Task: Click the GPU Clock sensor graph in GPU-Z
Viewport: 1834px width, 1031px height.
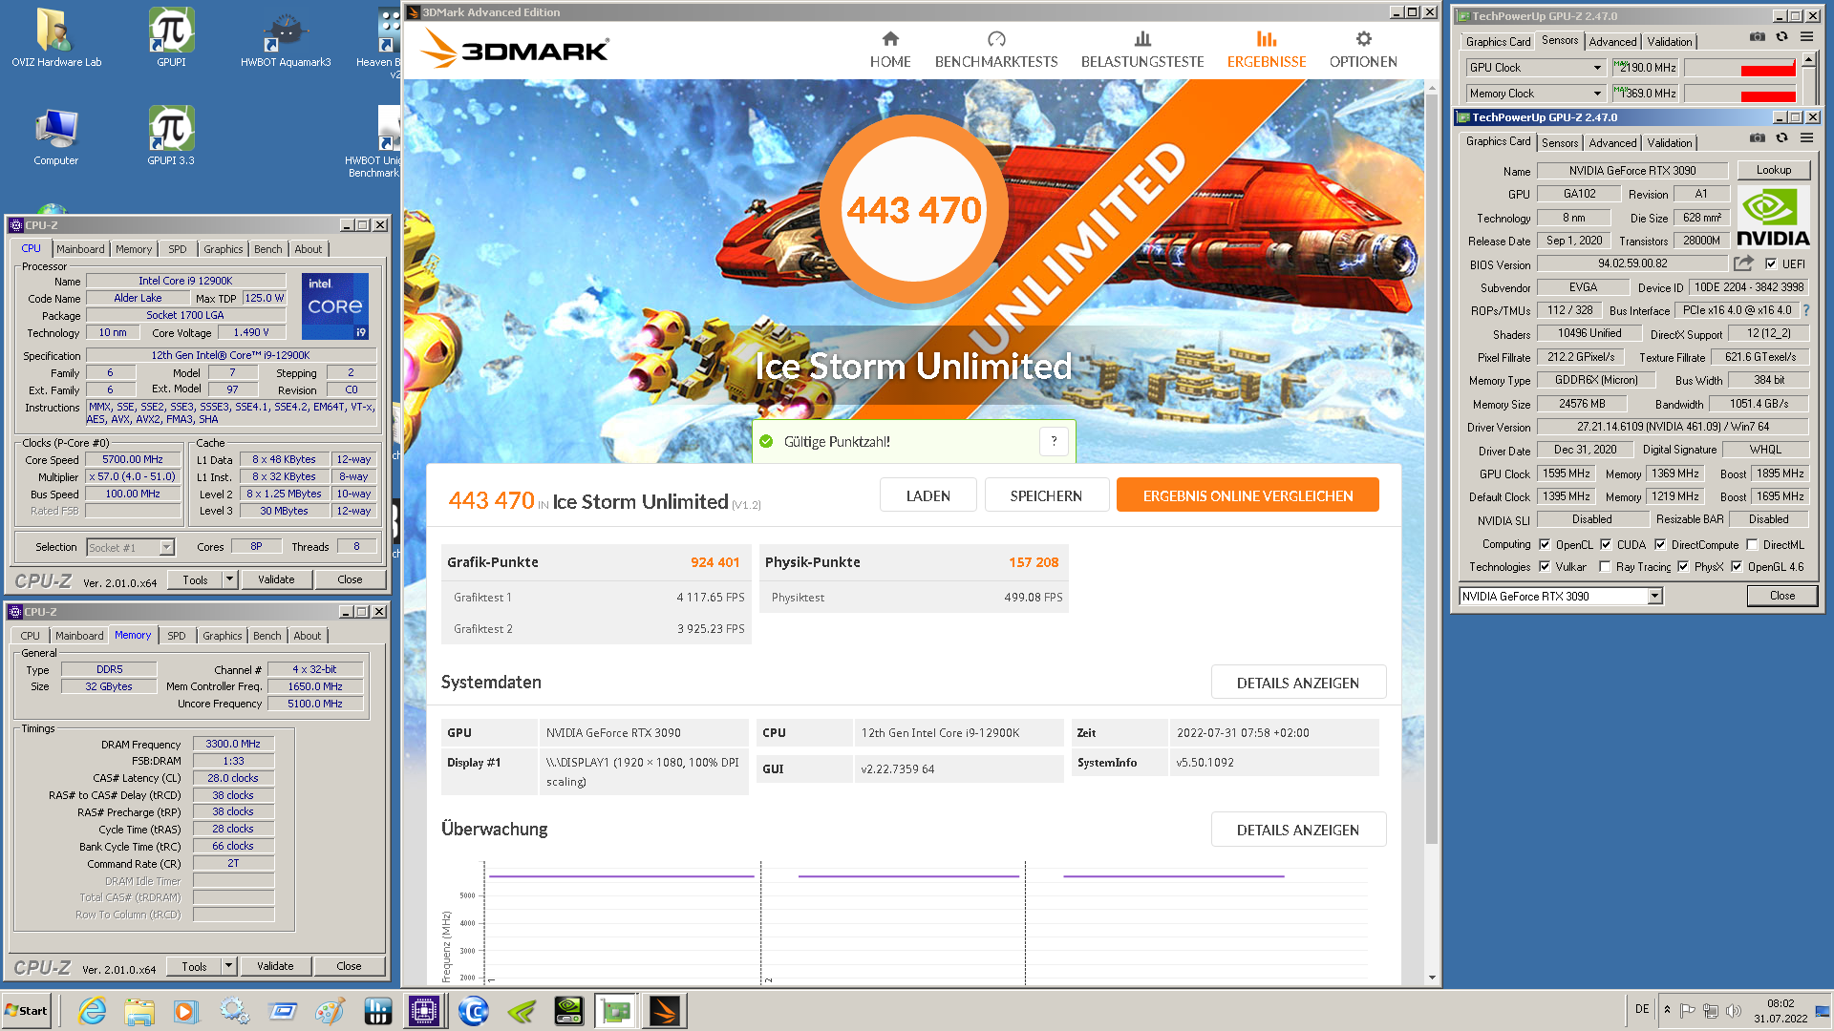Action: pos(1739,68)
